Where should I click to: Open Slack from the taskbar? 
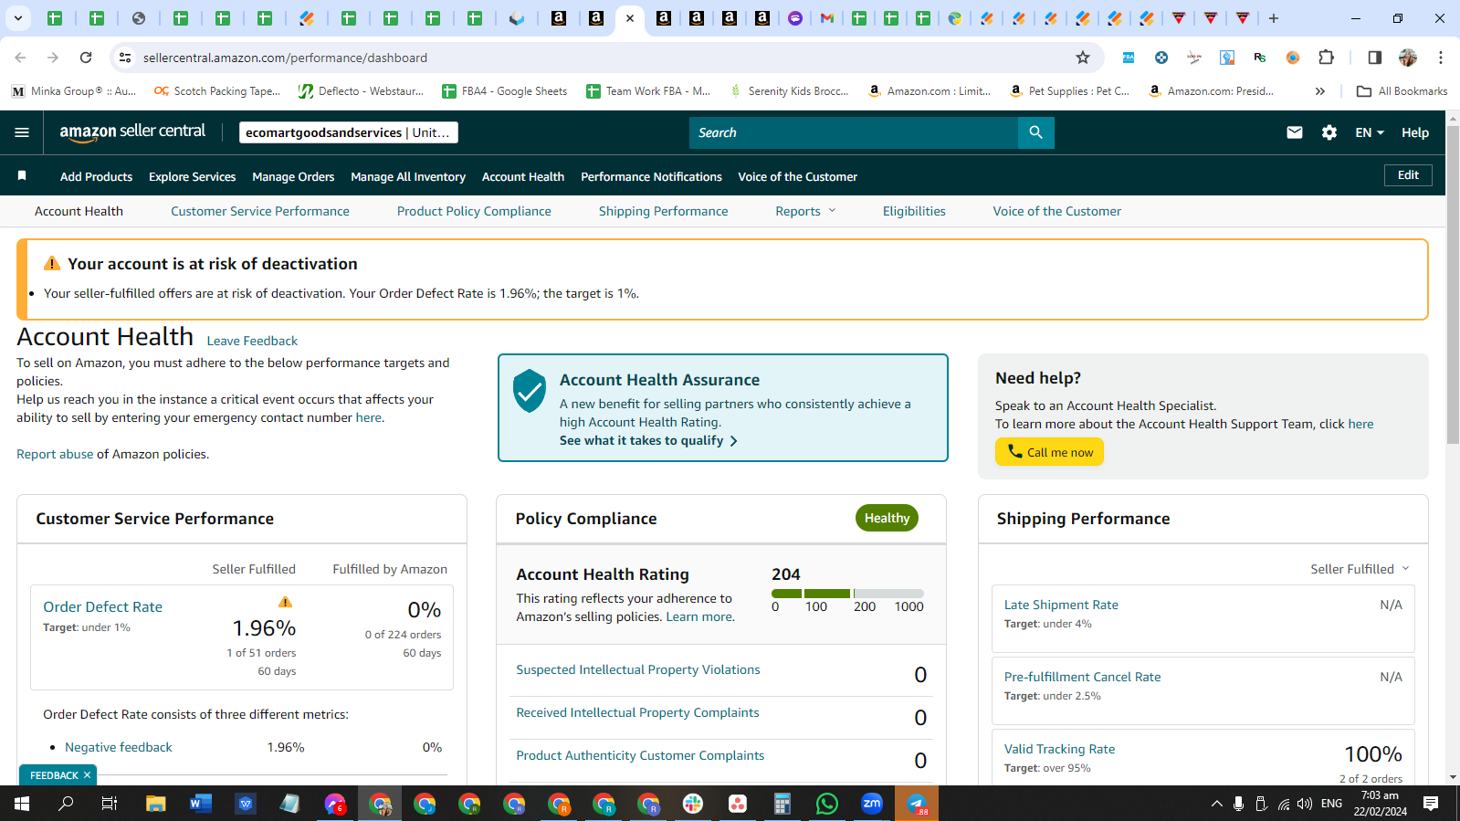pos(693,804)
